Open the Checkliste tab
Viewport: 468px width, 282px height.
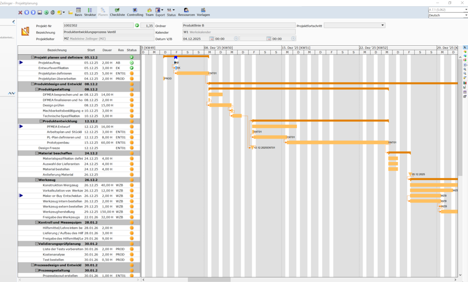coord(117,12)
